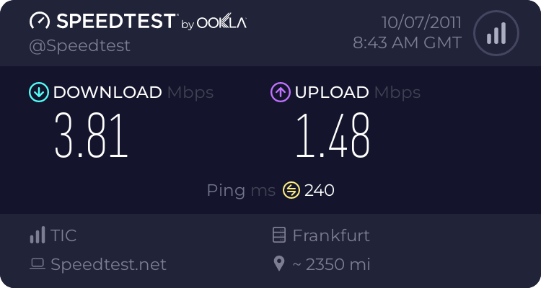Click the 3.81 download speed value
This screenshot has width=541, height=288.
(92, 137)
